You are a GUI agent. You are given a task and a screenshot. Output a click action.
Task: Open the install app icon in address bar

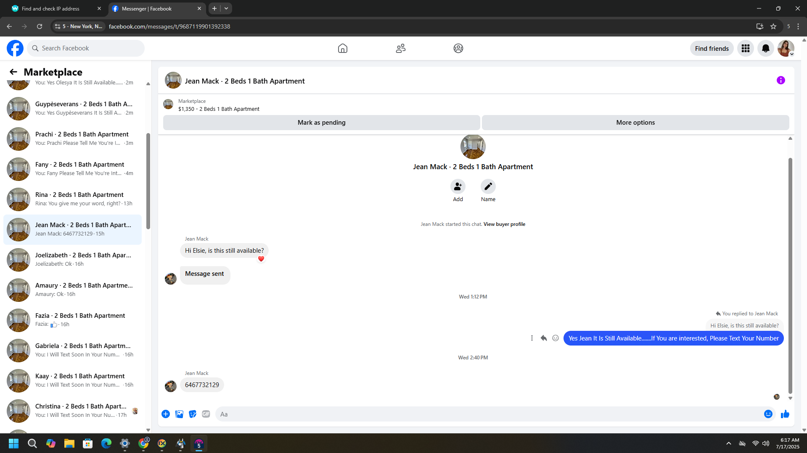tap(760, 26)
